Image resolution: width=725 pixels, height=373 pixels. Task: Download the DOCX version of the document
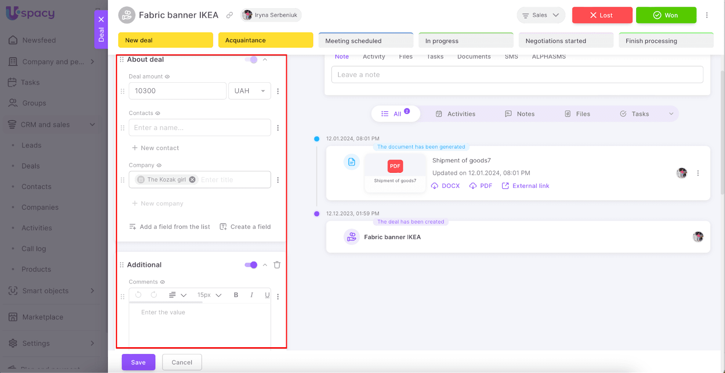pos(445,186)
